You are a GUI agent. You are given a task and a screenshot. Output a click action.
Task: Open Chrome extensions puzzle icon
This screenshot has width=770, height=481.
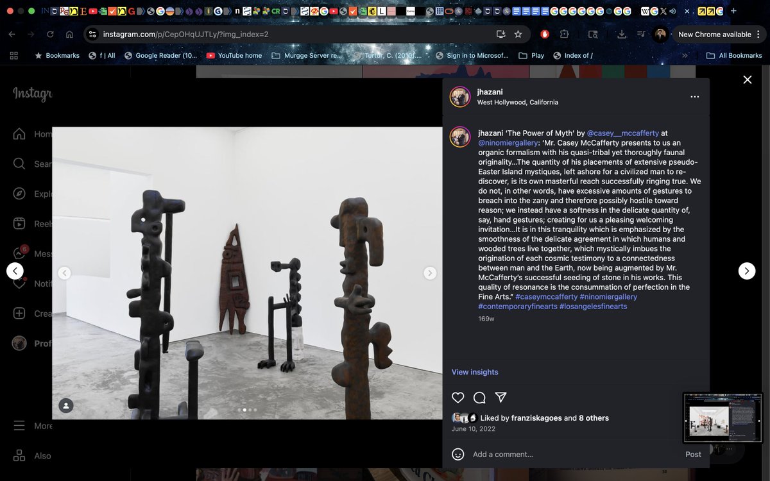coord(565,34)
